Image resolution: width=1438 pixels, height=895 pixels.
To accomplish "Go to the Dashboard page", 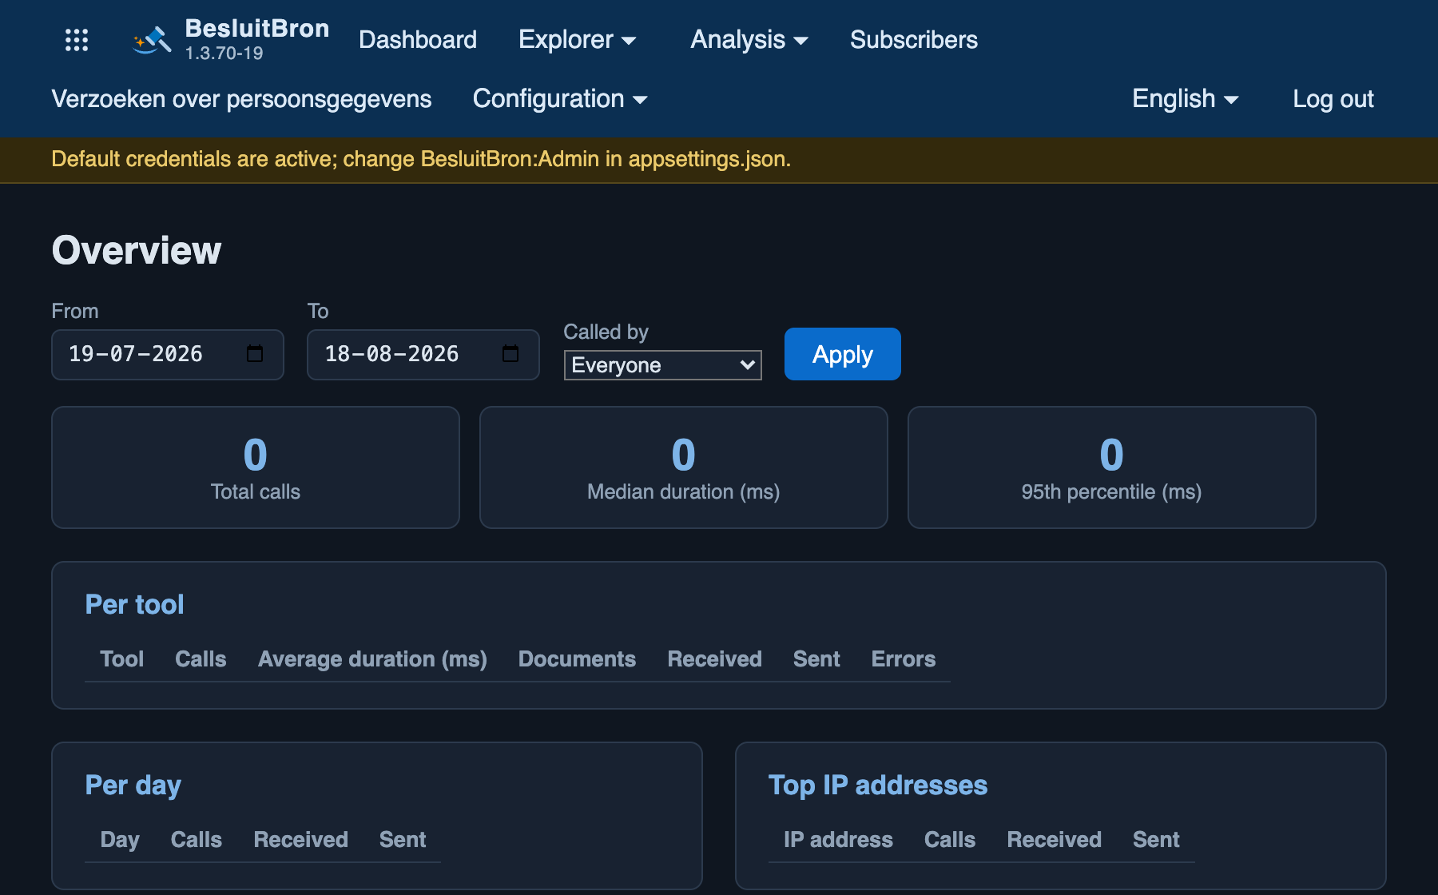I will point(418,40).
